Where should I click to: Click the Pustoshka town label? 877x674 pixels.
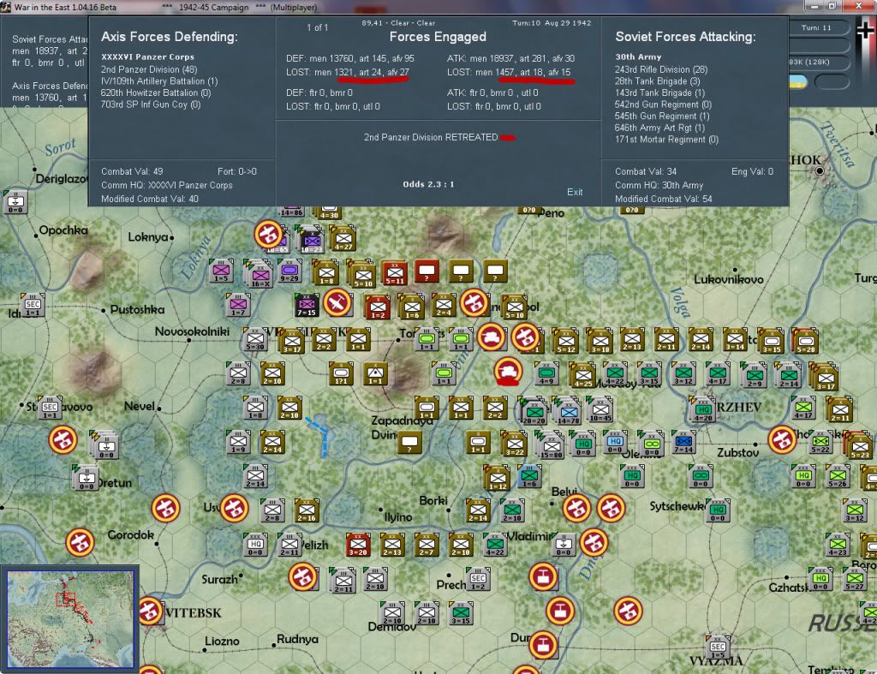[137, 309]
